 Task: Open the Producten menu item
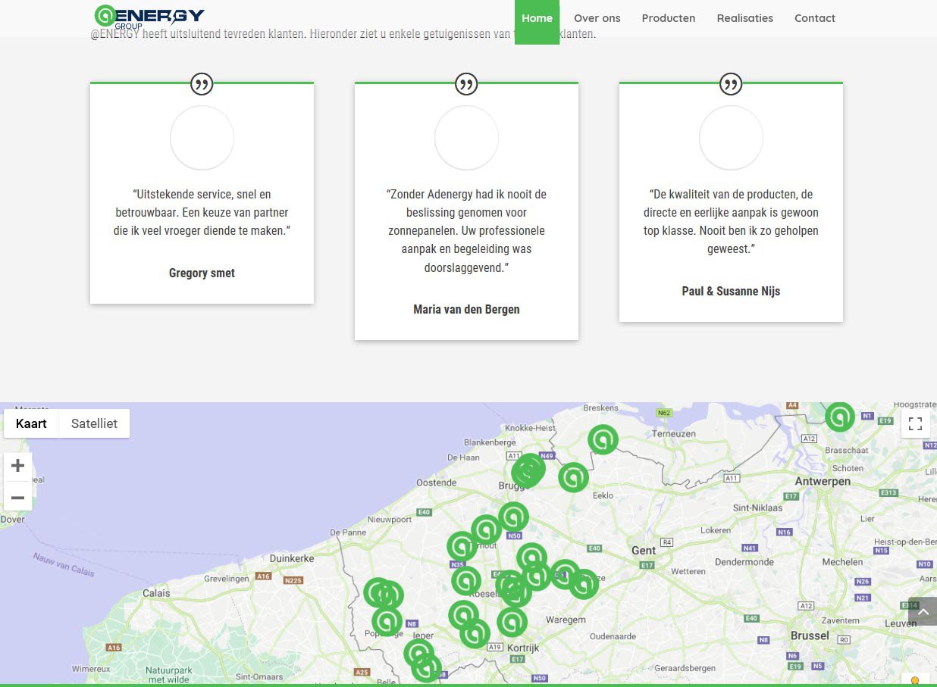[x=669, y=18]
